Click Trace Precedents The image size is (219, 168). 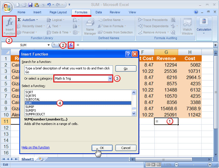[x=153, y=20]
